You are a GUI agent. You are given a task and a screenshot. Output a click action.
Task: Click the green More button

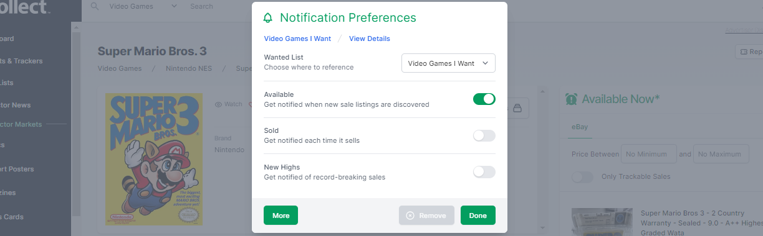tap(281, 215)
